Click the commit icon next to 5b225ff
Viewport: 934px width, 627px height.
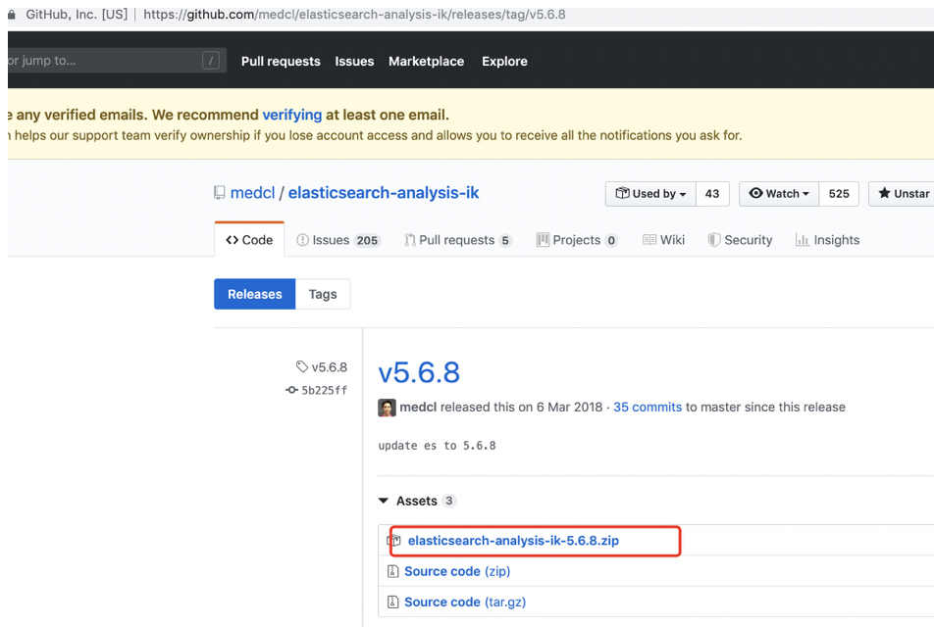point(292,390)
